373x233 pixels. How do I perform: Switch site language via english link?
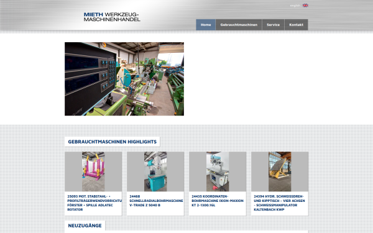[x=295, y=6]
